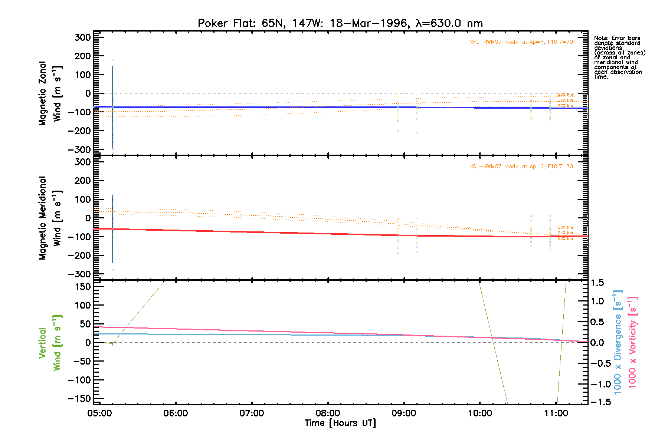Viewport: 668px width, 445px height.
Task: Click the NRL-HWM07 model label in zonal panel
Action: point(521,42)
